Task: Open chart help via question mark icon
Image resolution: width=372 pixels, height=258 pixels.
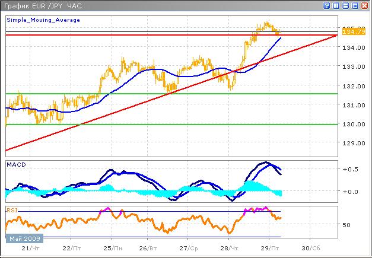Action: (x=327, y=5)
